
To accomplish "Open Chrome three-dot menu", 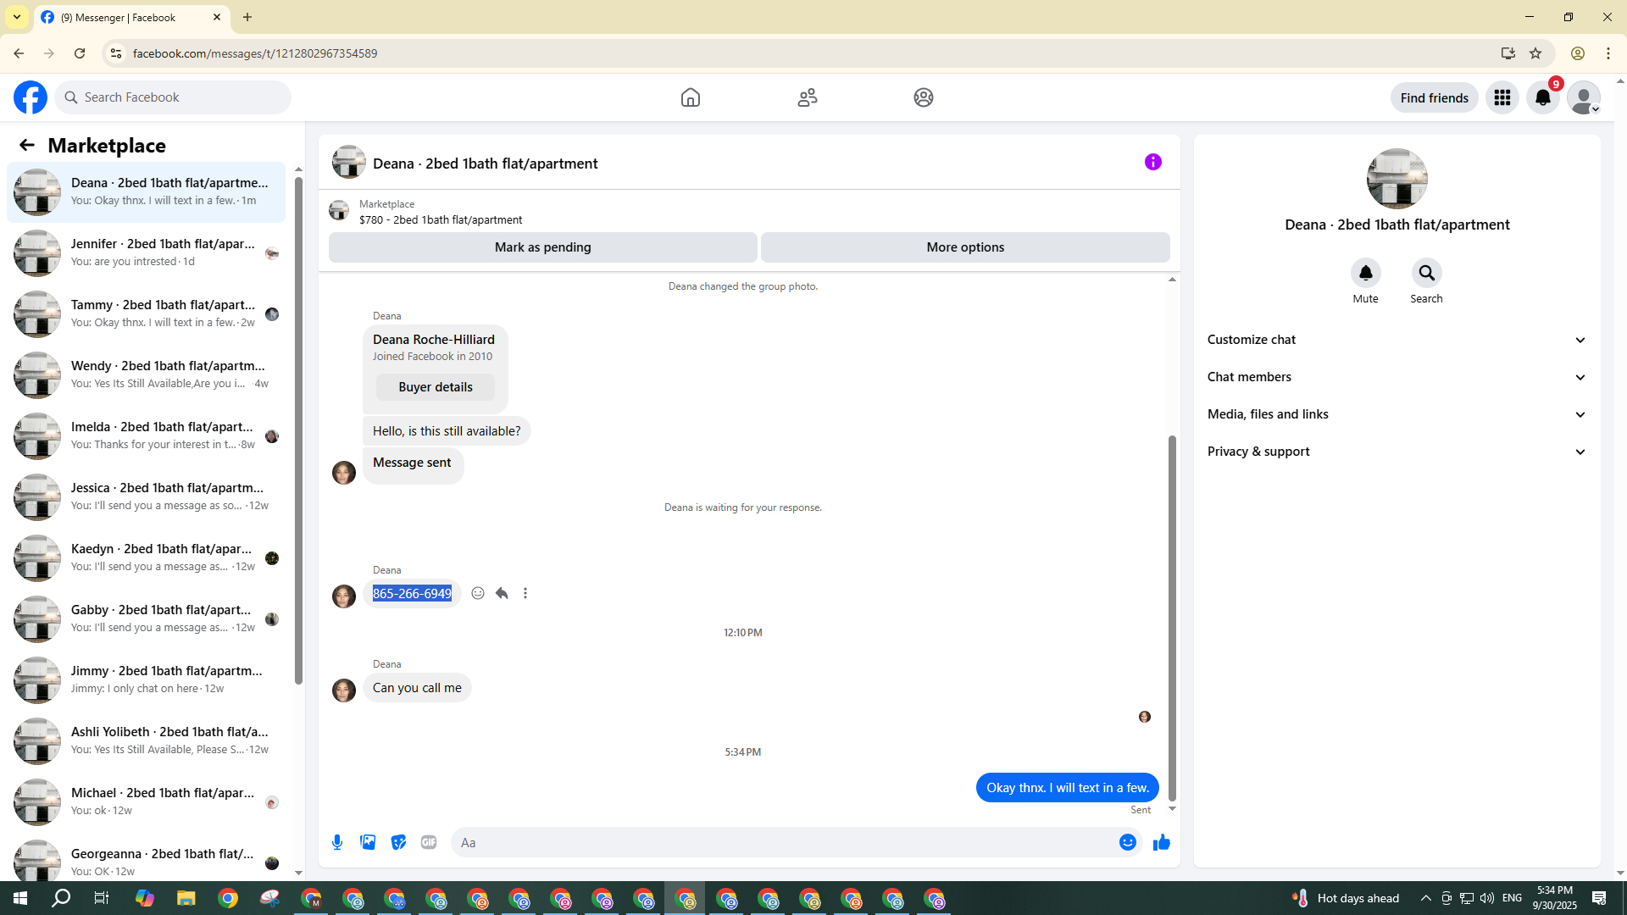I will point(1608,53).
